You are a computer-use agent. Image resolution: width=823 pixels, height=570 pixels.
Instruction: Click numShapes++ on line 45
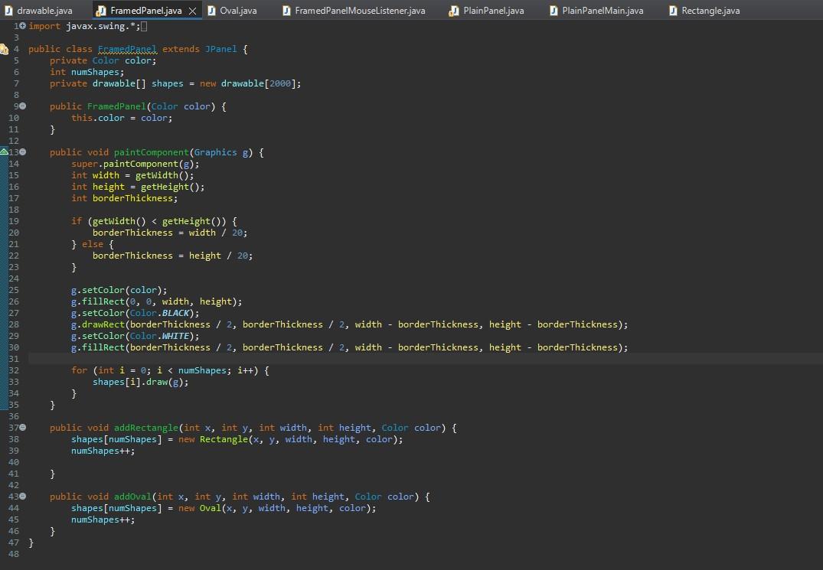[x=100, y=520]
